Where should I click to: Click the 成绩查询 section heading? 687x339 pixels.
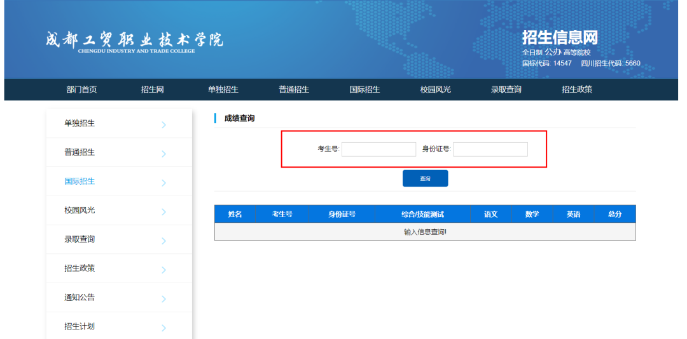tap(239, 118)
